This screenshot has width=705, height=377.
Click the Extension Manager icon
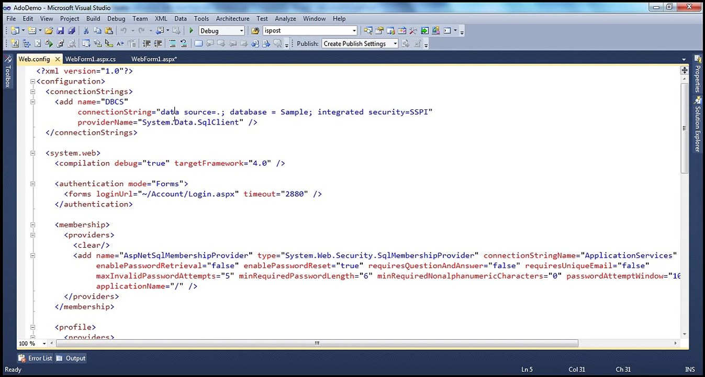pos(436,30)
